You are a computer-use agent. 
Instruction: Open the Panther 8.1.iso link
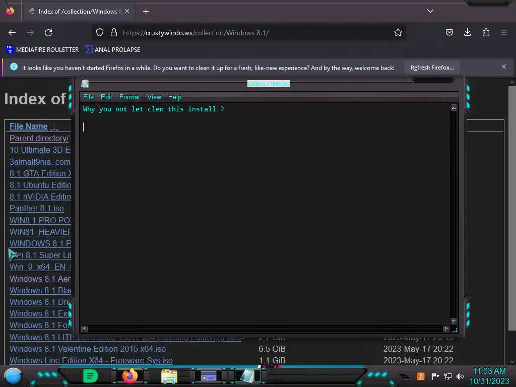pos(36,208)
